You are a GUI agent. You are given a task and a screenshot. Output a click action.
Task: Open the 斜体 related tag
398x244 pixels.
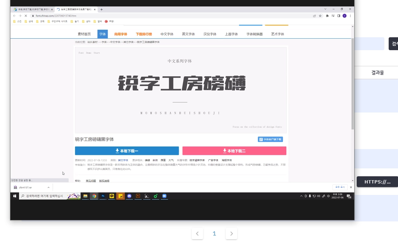(155, 160)
